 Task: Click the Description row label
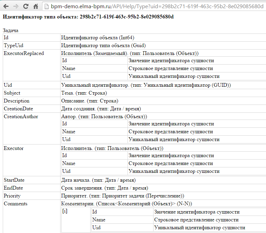point(16,101)
